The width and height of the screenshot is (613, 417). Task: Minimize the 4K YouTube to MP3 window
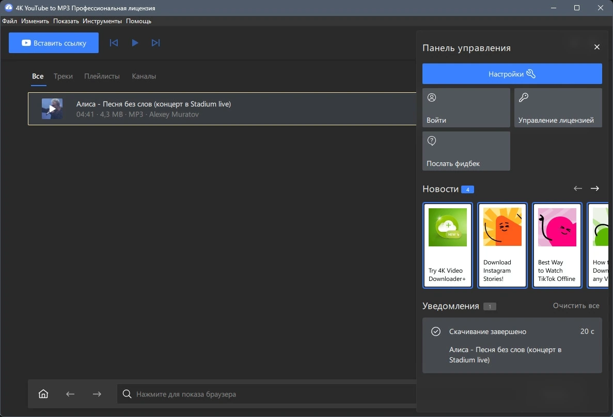[553, 8]
